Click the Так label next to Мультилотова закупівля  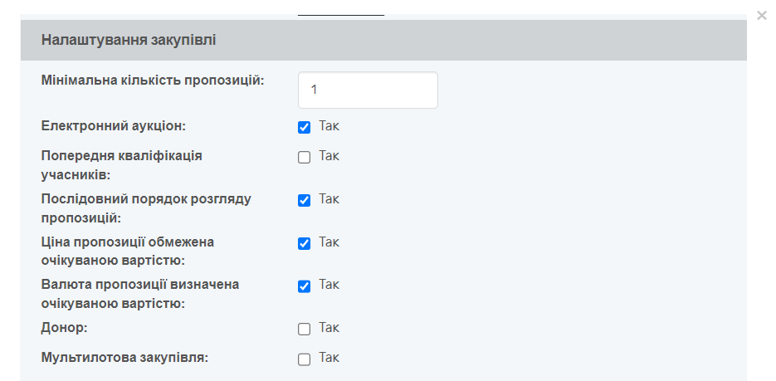coord(329,357)
